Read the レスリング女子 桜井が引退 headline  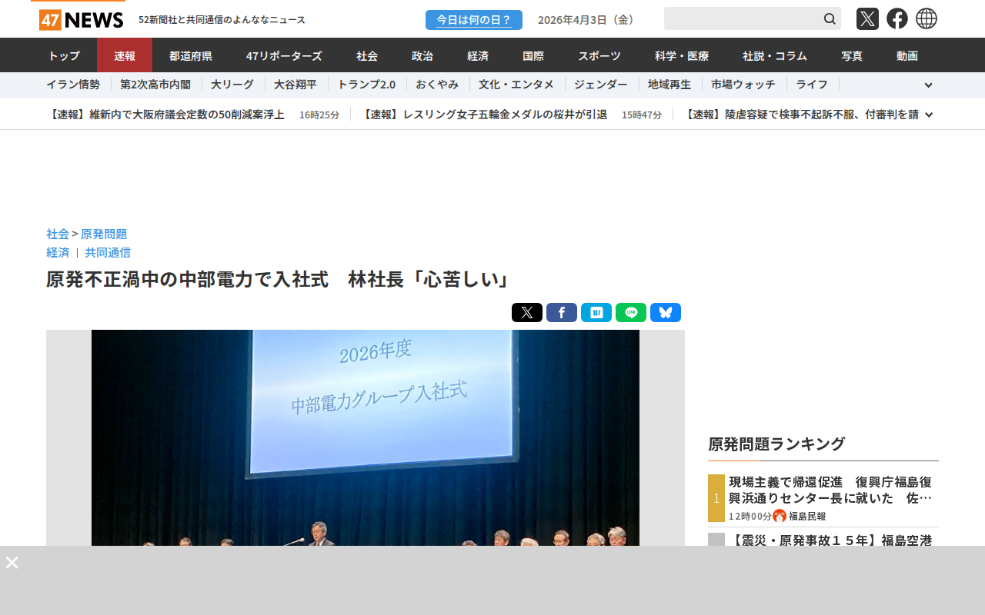[484, 115]
